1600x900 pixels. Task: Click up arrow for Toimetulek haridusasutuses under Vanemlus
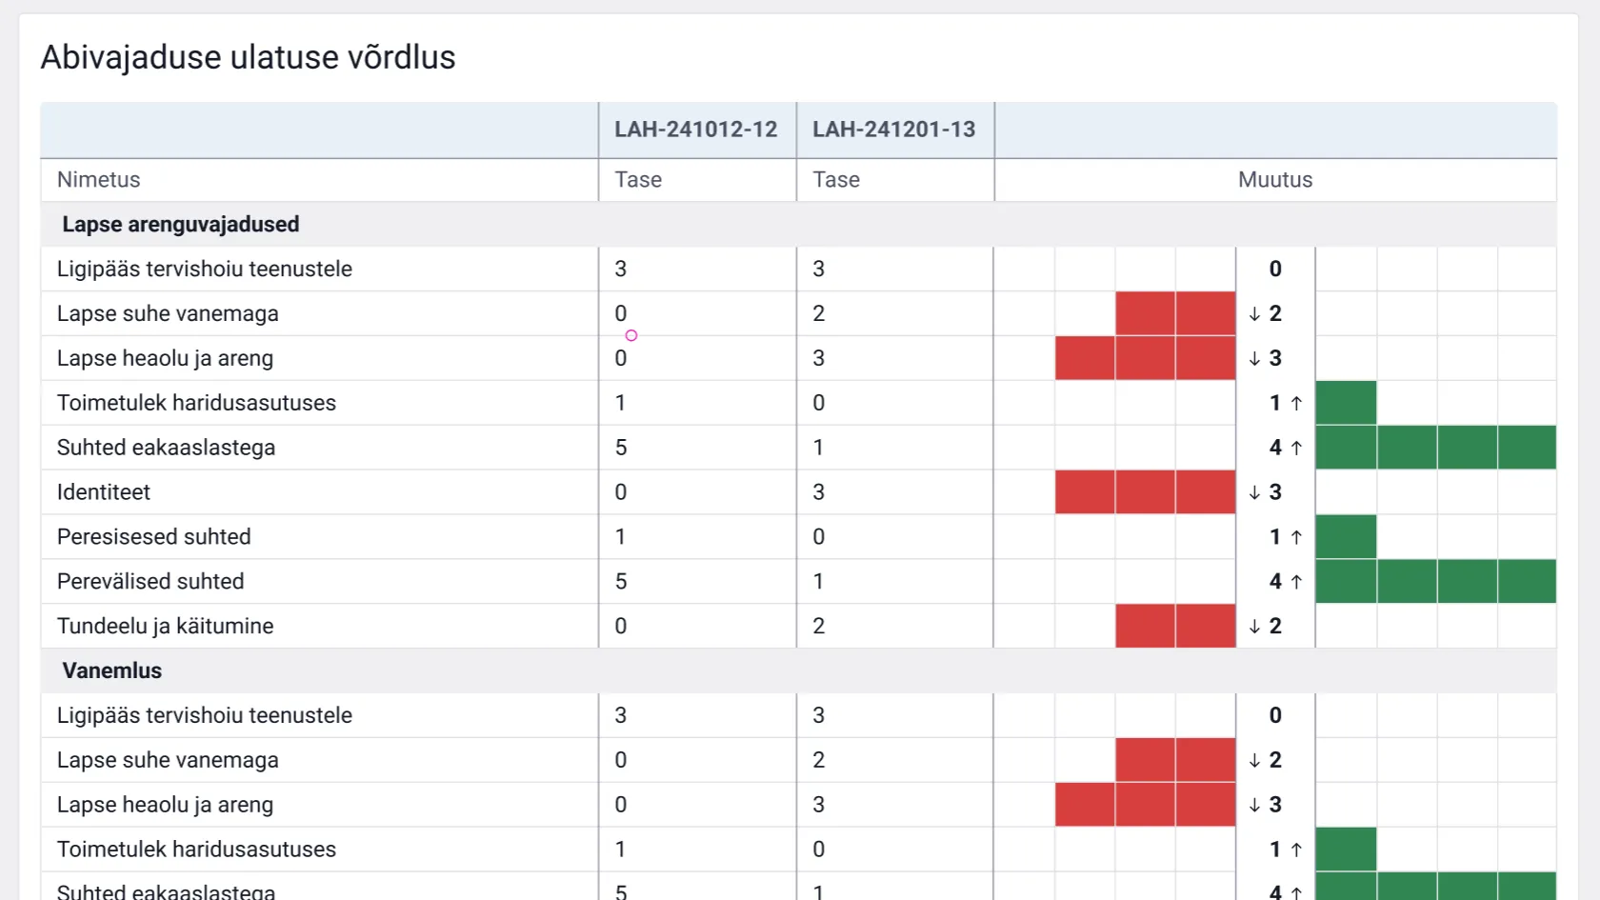click(x=1296, y=850)
